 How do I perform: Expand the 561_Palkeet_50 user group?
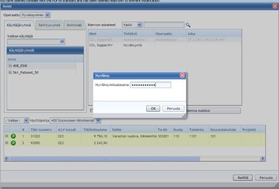(x=10, y=72)
